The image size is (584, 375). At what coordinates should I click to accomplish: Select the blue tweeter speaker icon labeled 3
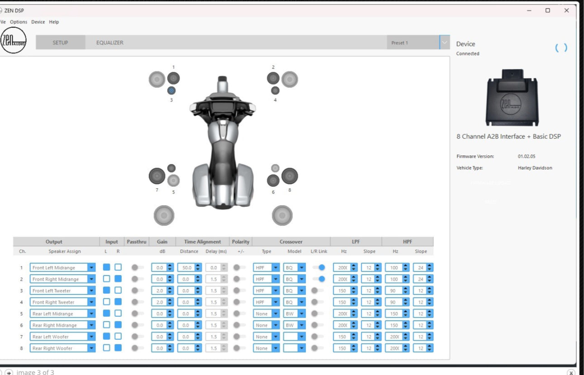coord(171,90)
